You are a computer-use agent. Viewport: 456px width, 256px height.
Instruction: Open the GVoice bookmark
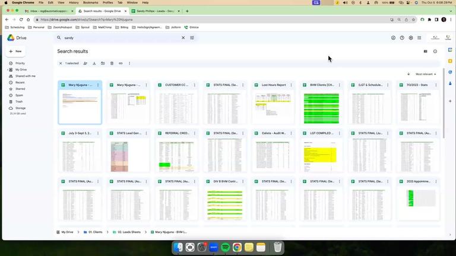192,27
